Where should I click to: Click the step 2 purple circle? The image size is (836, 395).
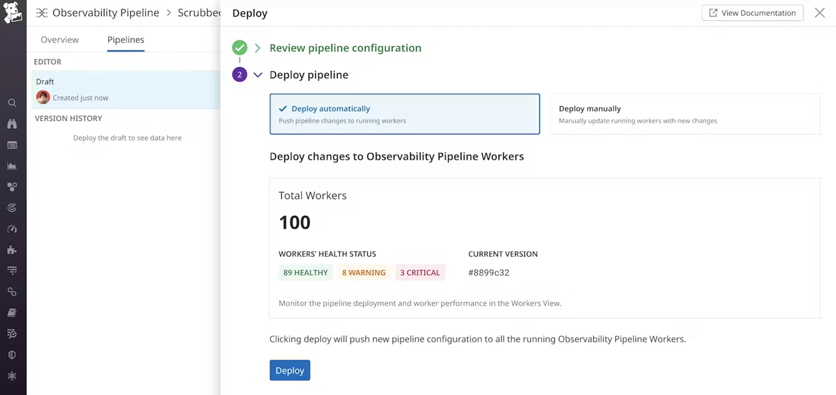click(x=240, y=75)
